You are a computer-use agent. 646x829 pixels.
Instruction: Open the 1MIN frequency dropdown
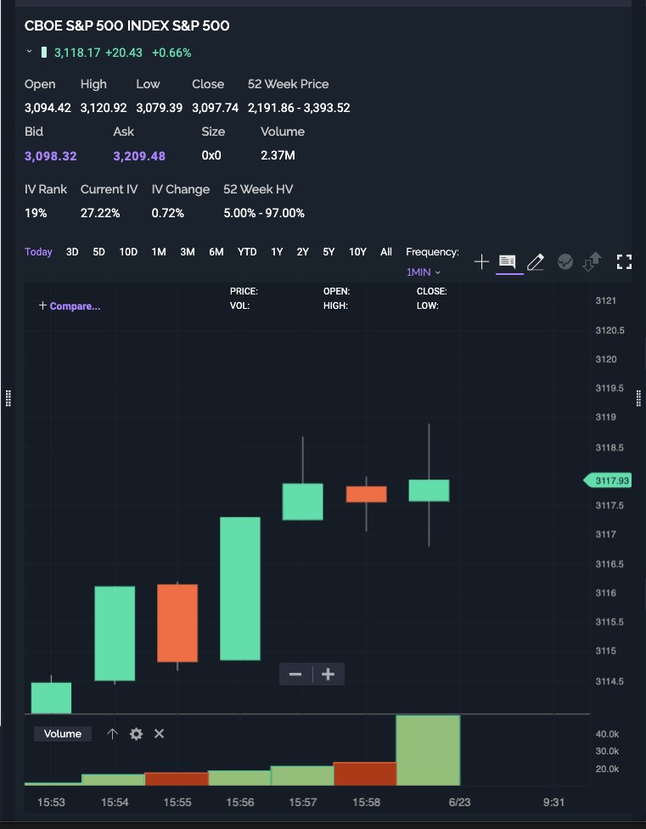click(x=424, y=272)
